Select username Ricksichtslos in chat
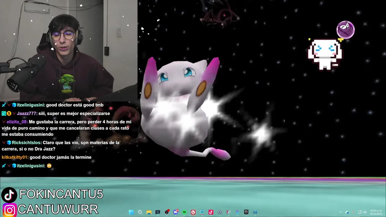Viewport: 386px width, 217px height. pos(27,143)
